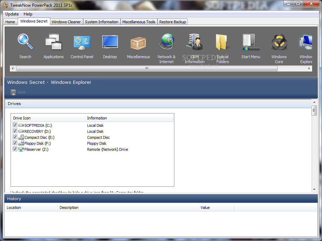
Task: Close the TweakNow PowerPack window
Action: (x=311, y=4)
